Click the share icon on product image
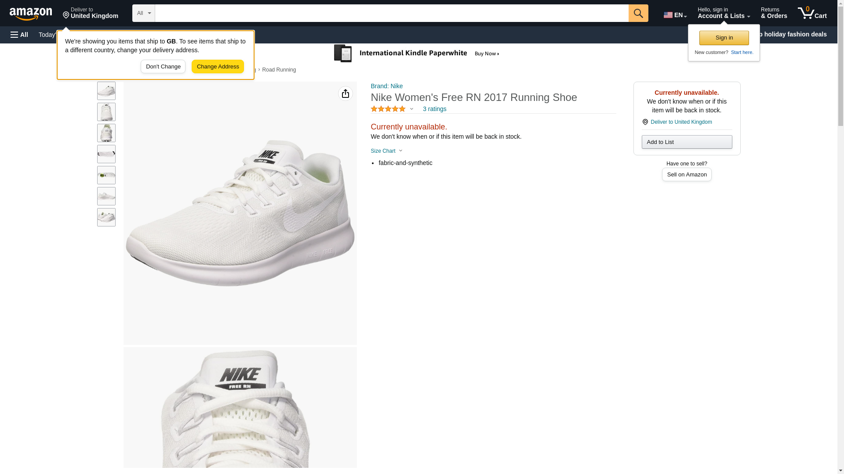844x474 pixels. coord(345,93)
